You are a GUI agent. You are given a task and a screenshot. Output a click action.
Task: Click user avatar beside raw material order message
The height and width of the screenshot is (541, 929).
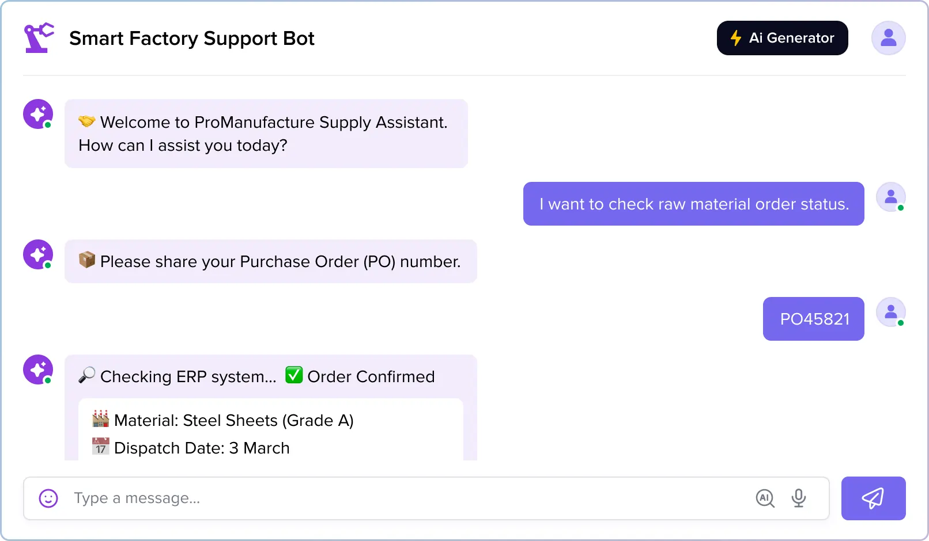pos(890,197)
